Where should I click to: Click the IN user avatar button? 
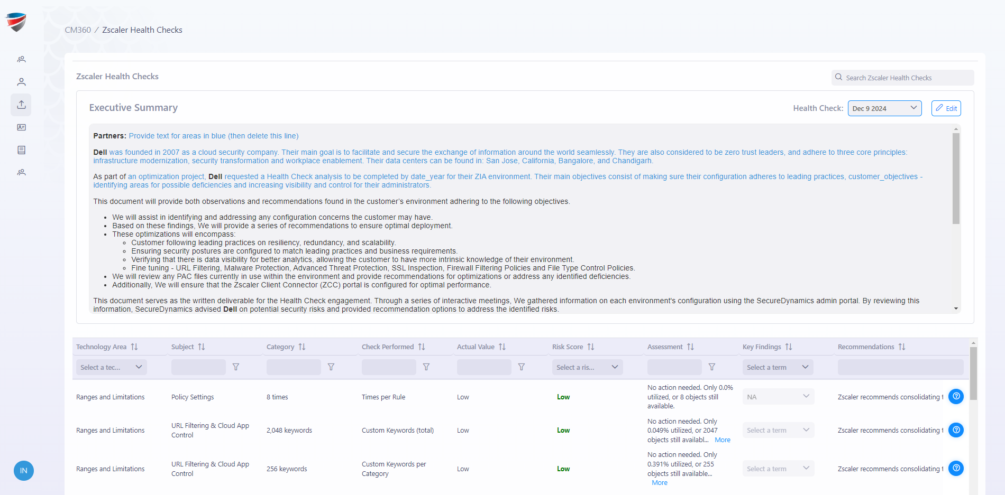[x=24, y=471]
